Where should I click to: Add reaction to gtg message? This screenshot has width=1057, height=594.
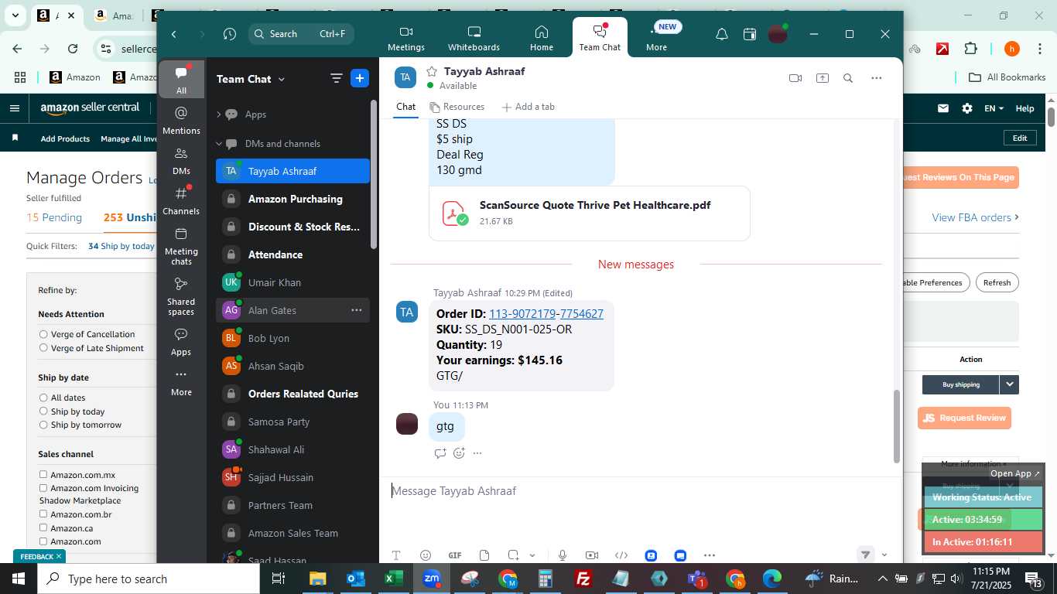click(x=459, y=453)
